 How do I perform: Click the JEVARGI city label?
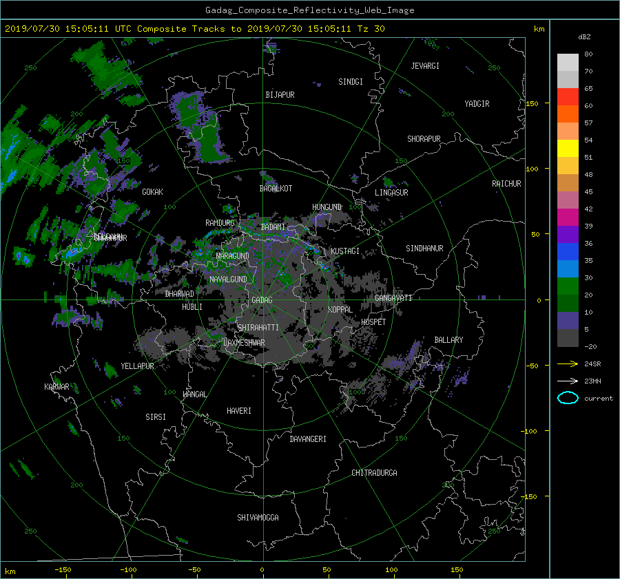click(425, 66)
